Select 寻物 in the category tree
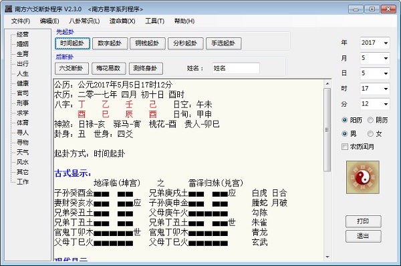The height and width of the screenshot is (266, 401). [x=23, y=142]
